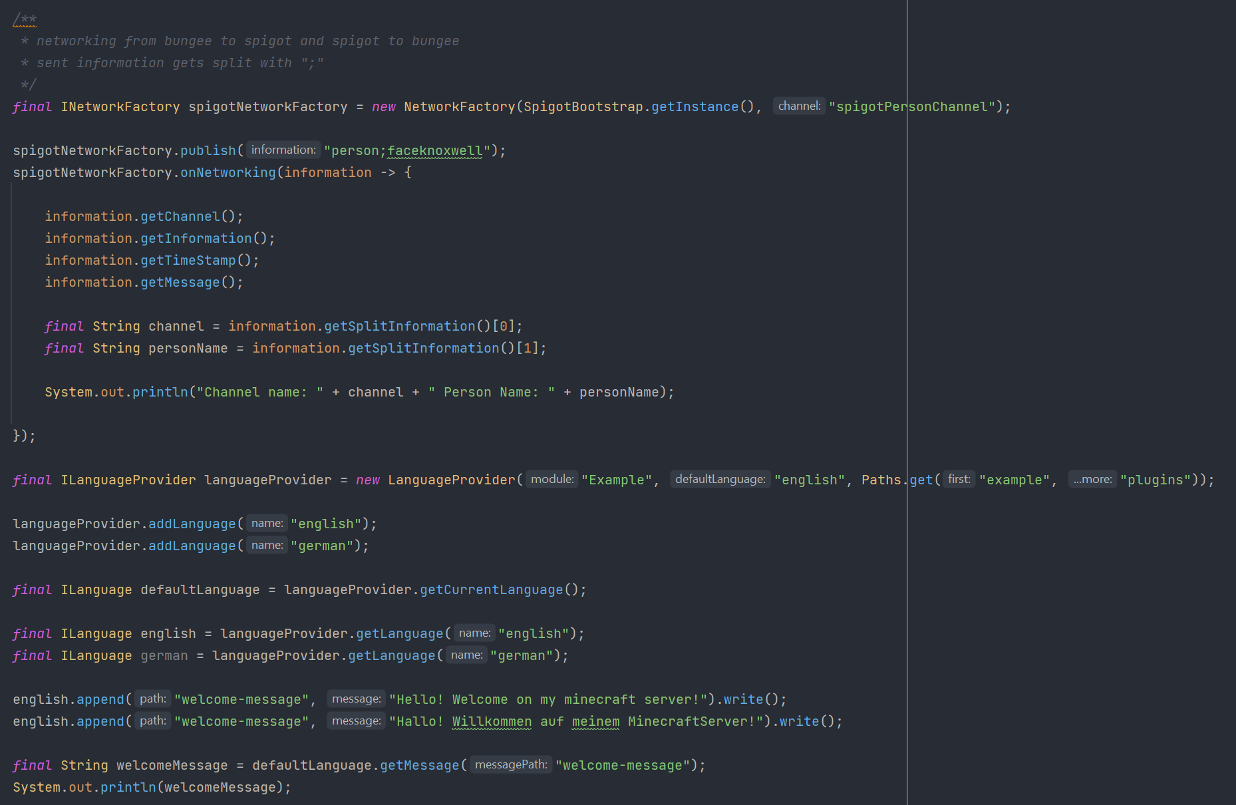Click the "messagePath:" parameter hint
1236x805 pixels.
[x=511, y=764]
